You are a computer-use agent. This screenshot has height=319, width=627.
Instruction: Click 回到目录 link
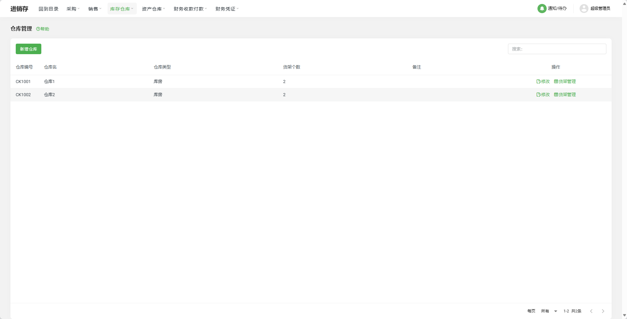[x=49, y=9]
